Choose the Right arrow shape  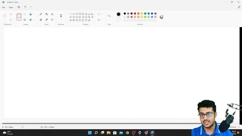click(x=80, y=17)
